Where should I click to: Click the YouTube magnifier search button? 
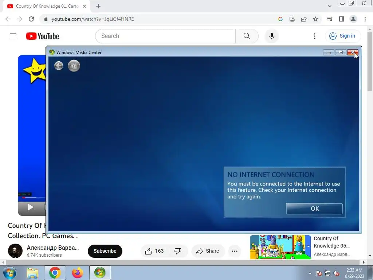[247, 36]
